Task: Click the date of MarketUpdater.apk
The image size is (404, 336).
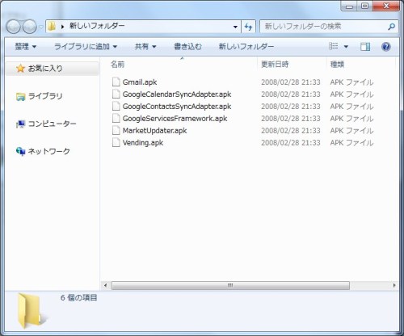Action: tap(291, 131)
